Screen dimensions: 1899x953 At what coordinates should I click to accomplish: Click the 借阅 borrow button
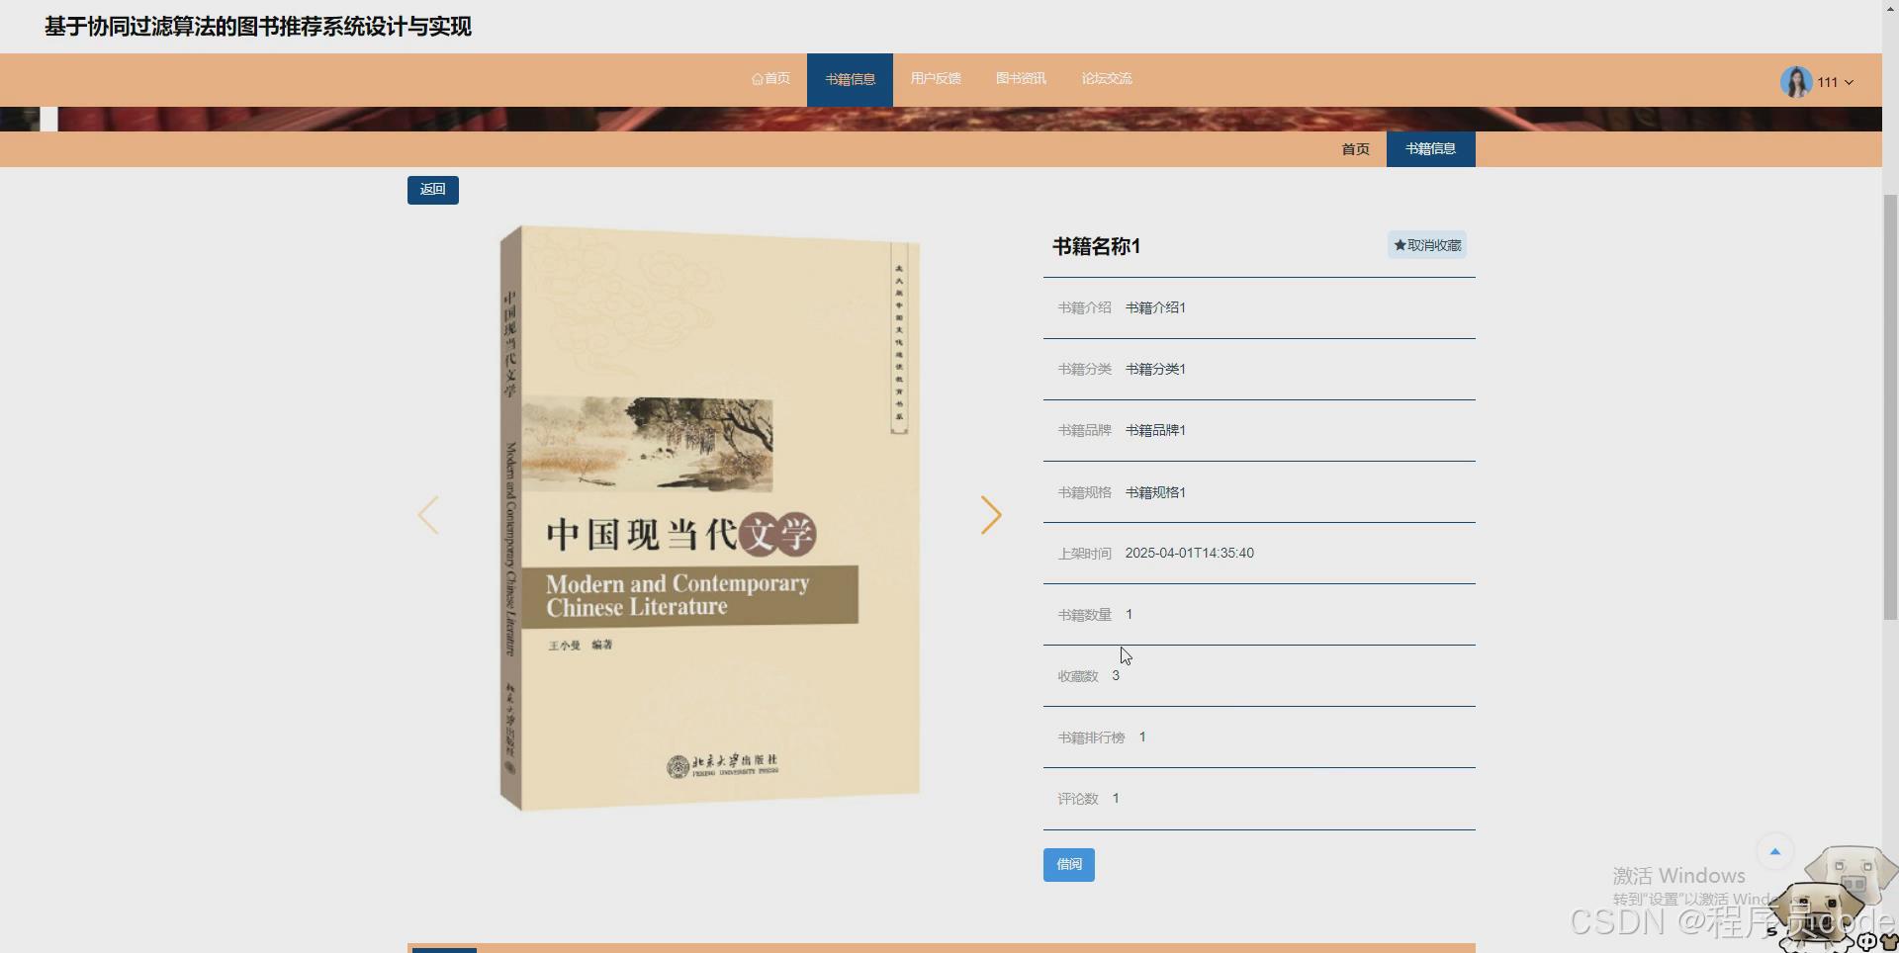pyautogui.click(x=1068, y=864)
